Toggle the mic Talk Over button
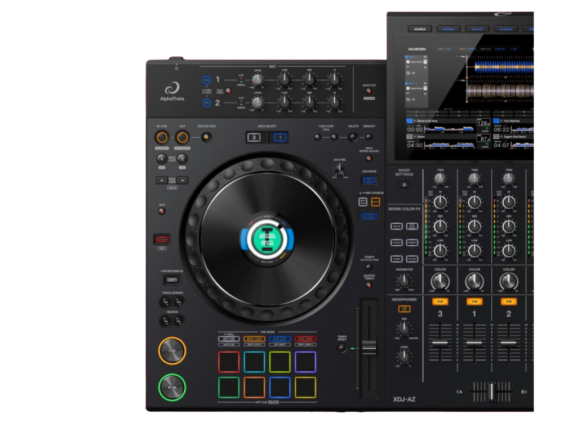 click(x=229, y=91)
